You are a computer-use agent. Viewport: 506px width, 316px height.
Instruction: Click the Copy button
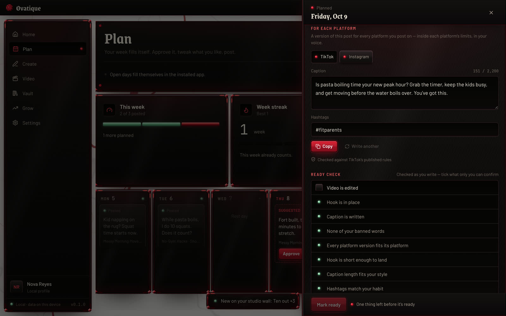[324, 146]
